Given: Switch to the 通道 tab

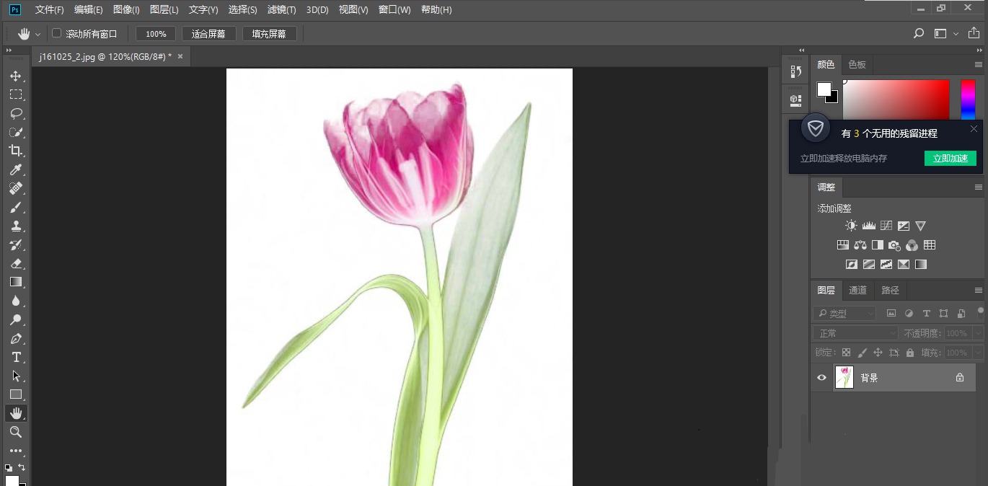Looking at the screenshot, I should [857, 290].
